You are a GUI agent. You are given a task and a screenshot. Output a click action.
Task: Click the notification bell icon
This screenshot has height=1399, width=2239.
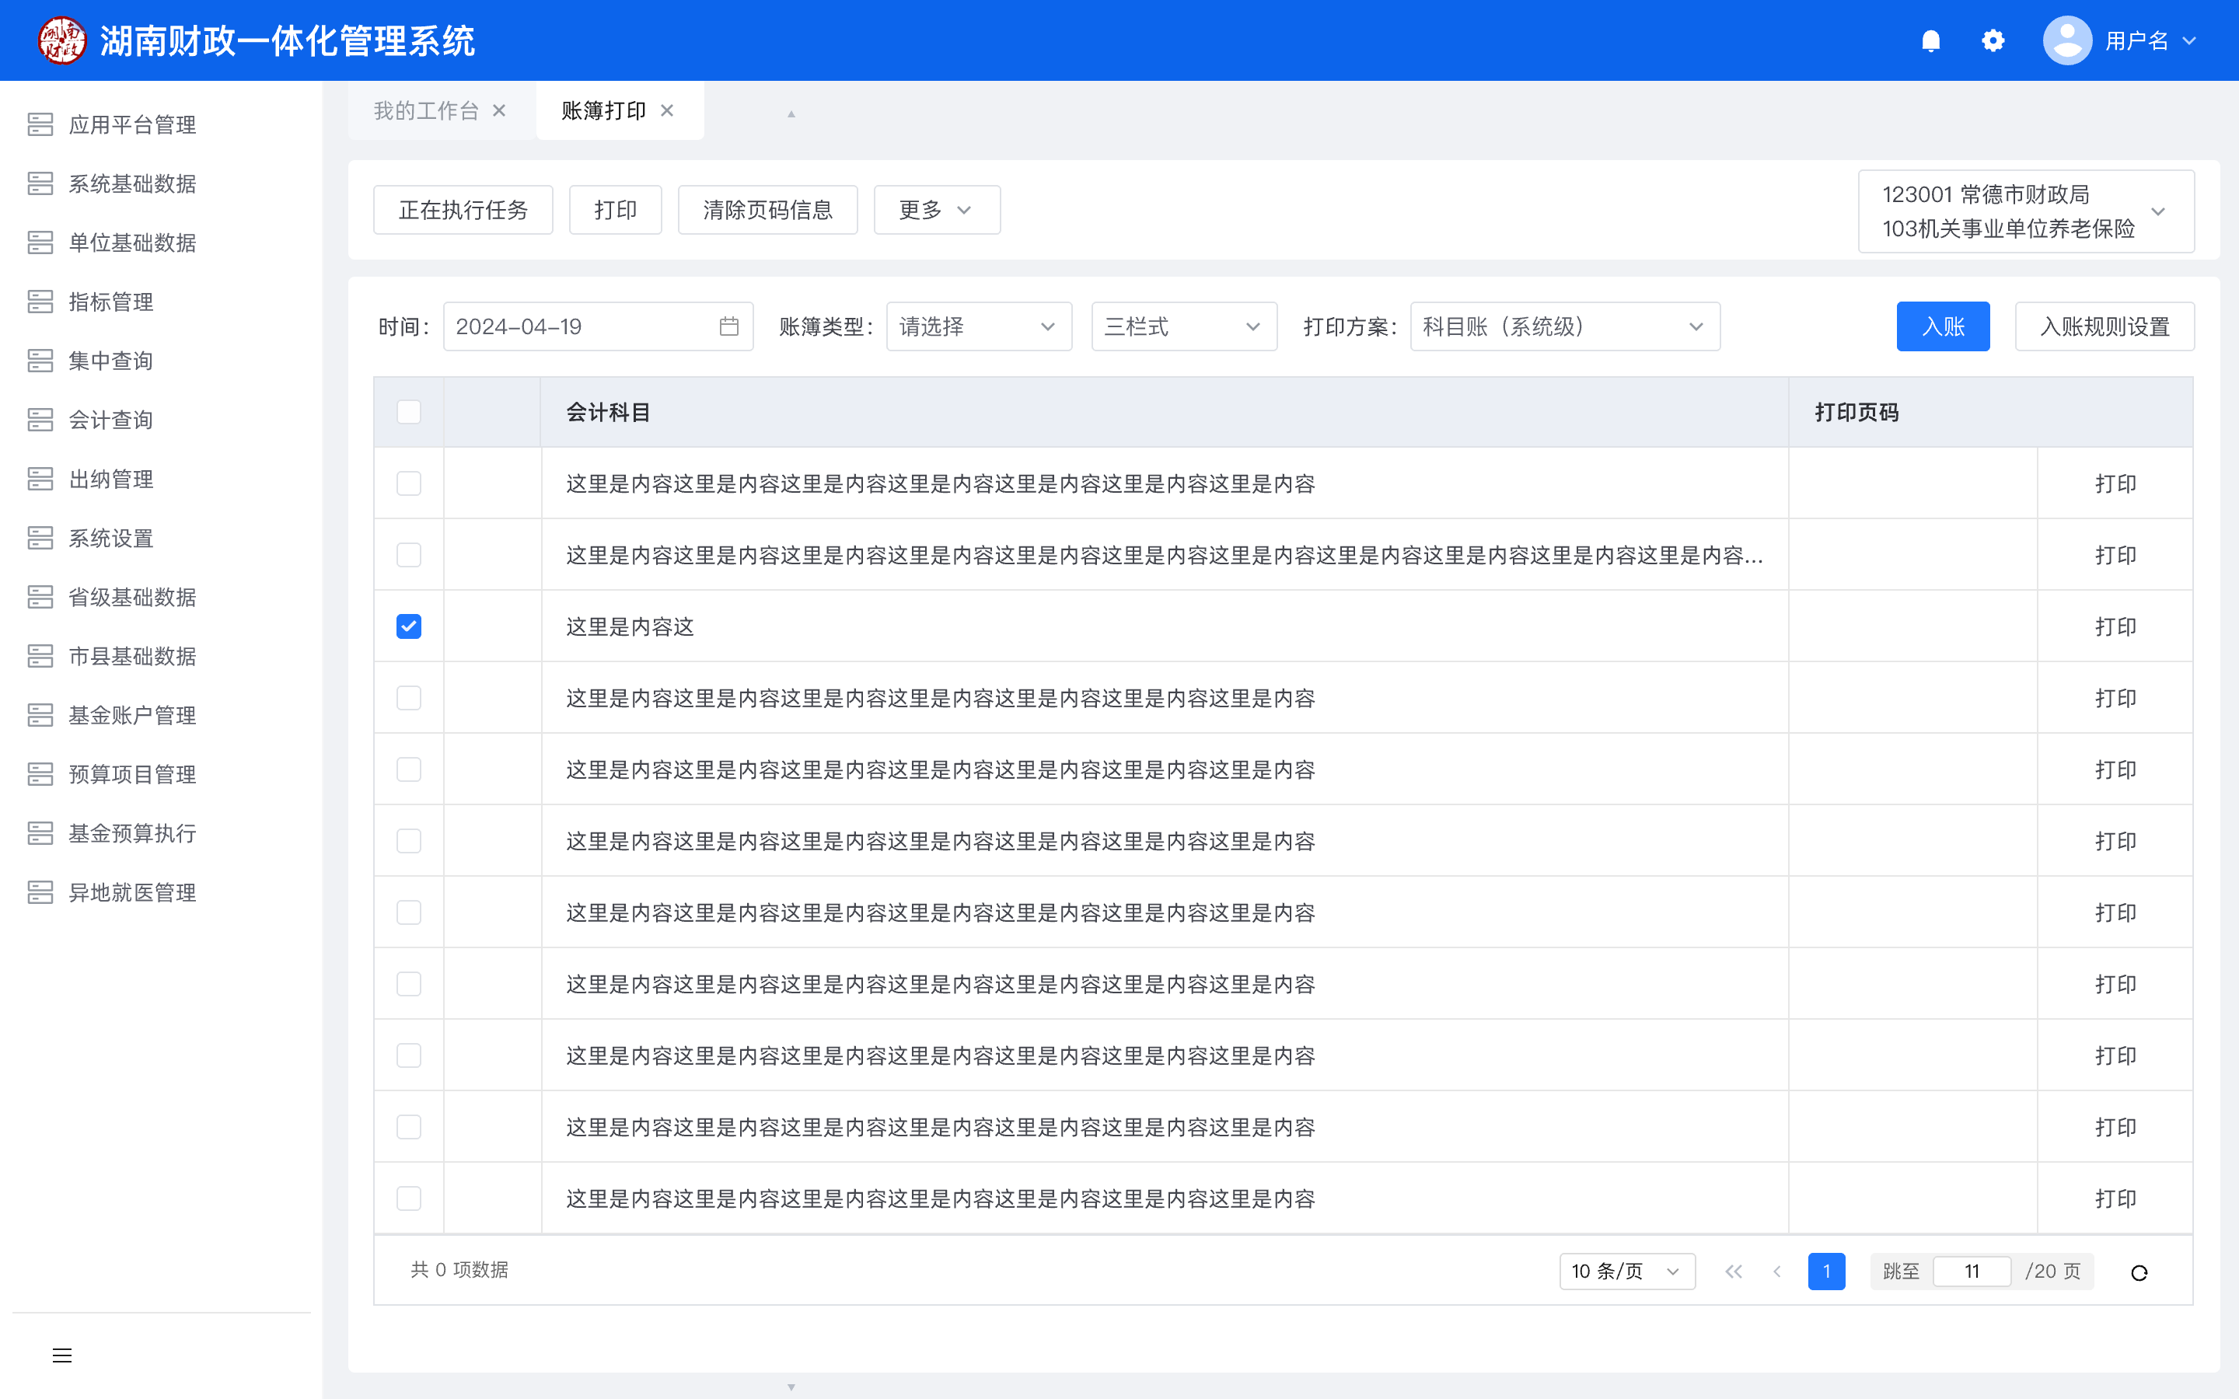click(x=1930, y=40)
